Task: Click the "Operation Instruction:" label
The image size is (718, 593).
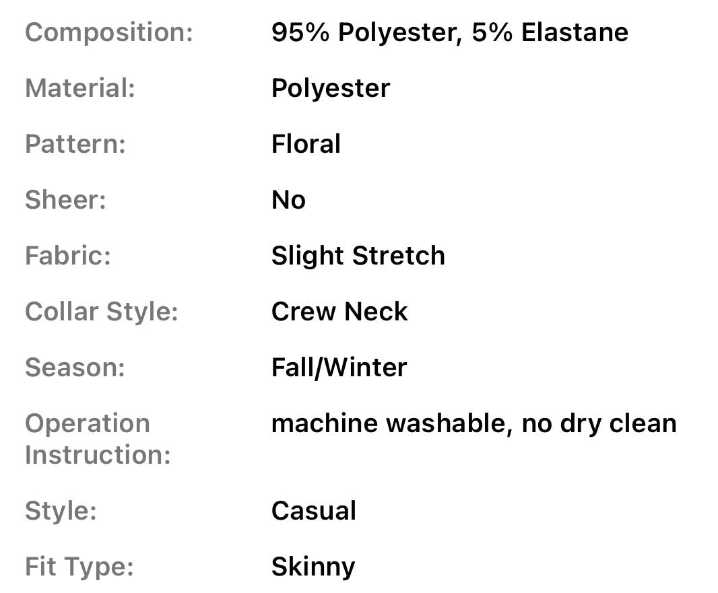Action: tap(98, 439)
